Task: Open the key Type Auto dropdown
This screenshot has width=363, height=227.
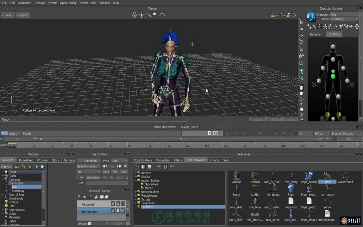Action: coord(119,161)
